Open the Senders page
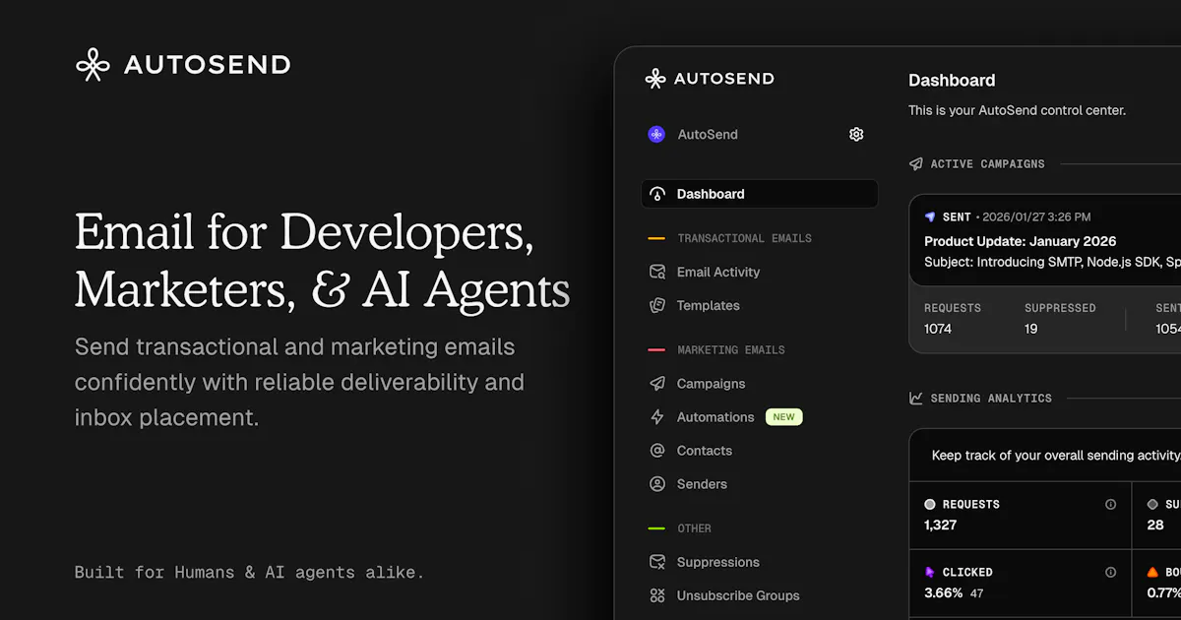 pos(703,484)
